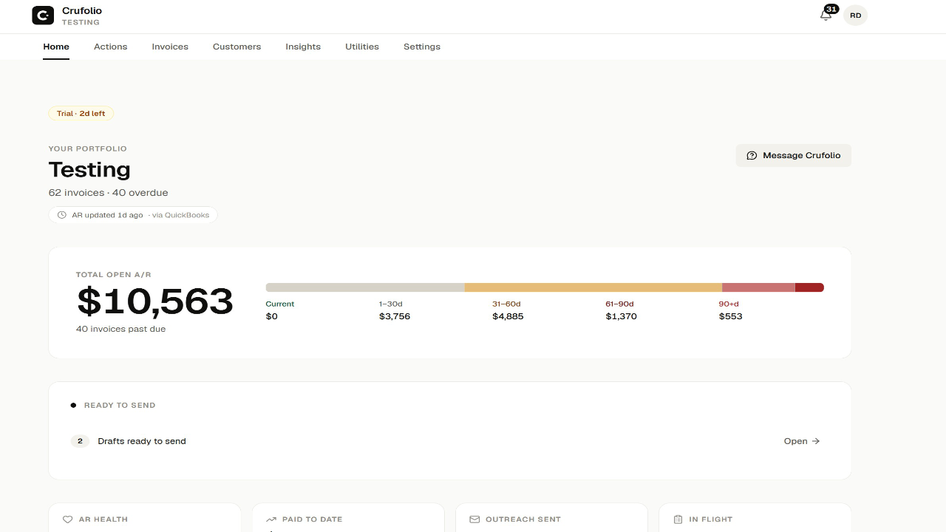Open the Customers tab
Viewport: 946px width, 532px height.
pos(236,47)
